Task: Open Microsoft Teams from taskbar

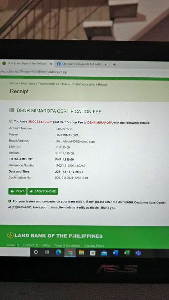Action: (x=138, y=253)
